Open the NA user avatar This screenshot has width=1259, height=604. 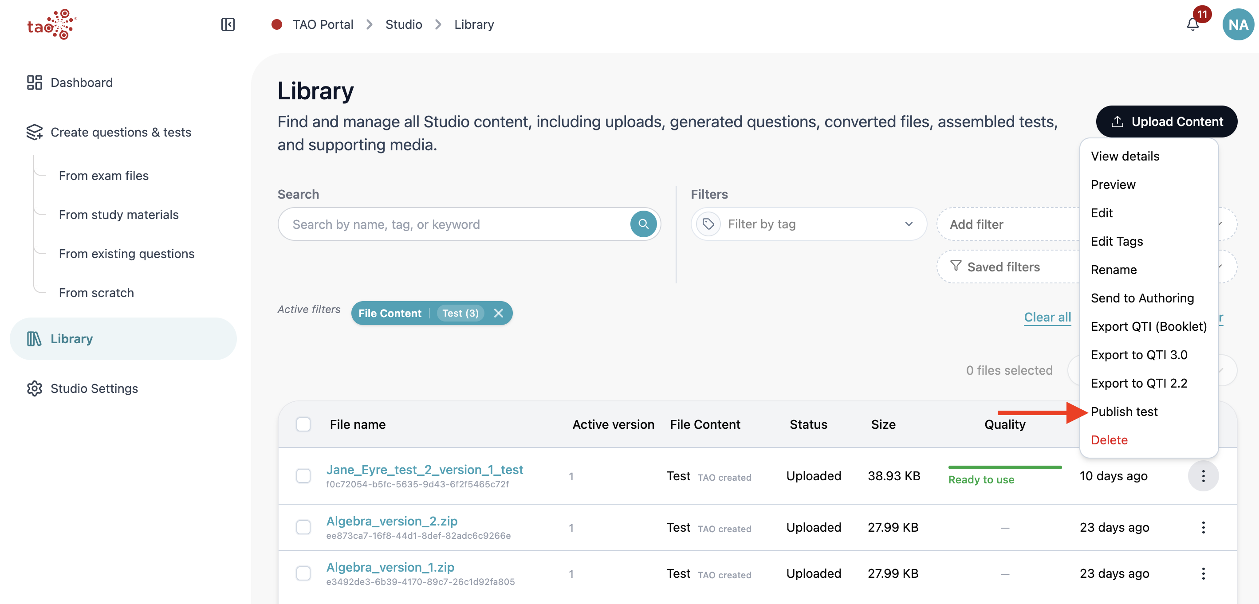[x=1238, y=24]
